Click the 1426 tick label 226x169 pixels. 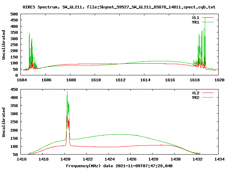tap(131, 159)
